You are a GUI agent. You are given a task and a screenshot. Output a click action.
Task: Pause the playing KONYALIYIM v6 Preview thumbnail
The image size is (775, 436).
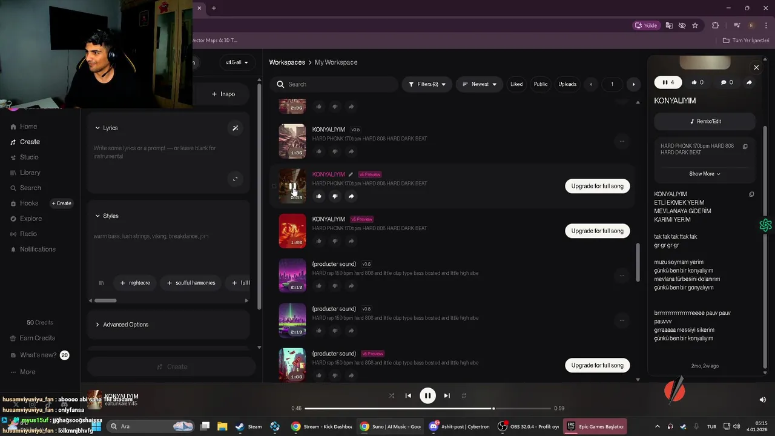point(292,186)
